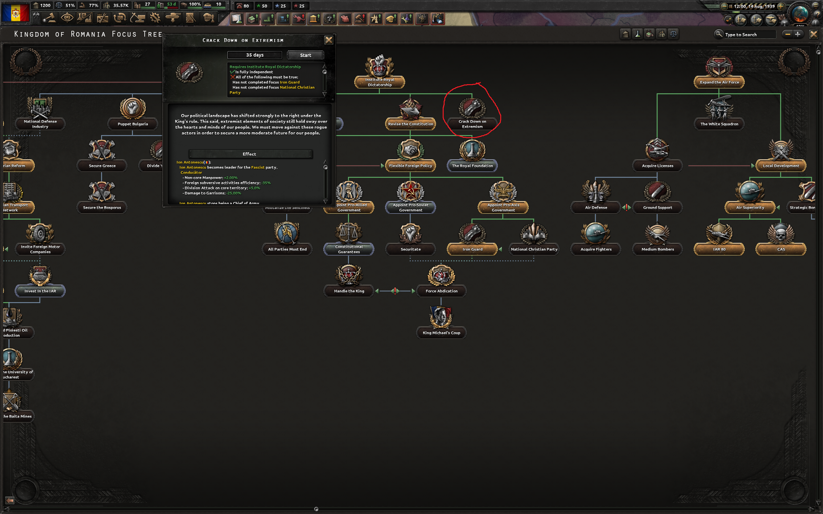Toggle the political focus filter icon
This screenshot has width=823, height=514.
[x=625, y=34]
